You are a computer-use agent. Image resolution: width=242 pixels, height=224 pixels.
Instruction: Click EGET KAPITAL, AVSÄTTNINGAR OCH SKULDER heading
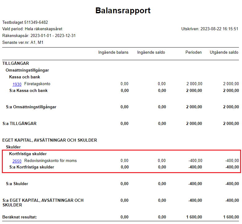[50, 140]
